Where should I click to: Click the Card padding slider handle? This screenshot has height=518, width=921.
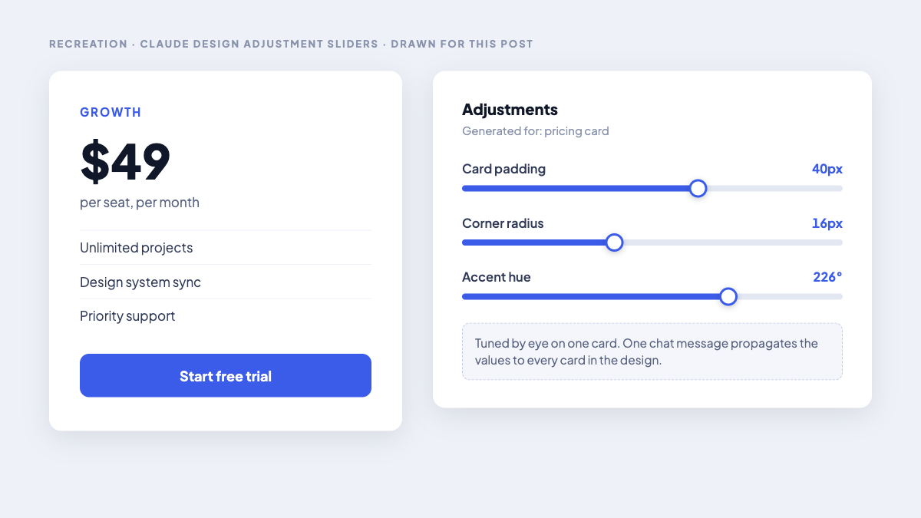coord(698,188)
